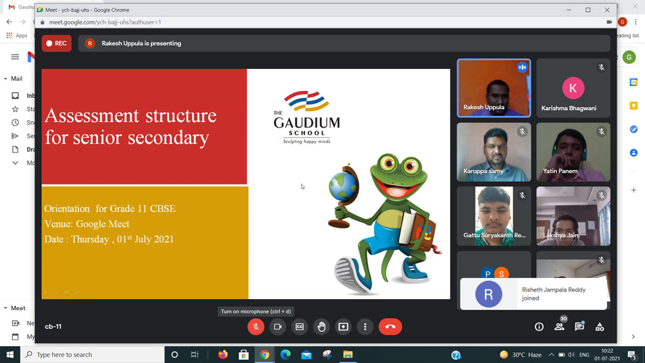The width and height of the screenshot is (645, 363).
Task: Open meeting details info icon
Action: point(539,327)
